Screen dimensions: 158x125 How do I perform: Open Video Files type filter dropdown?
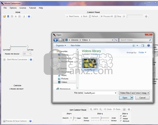(134, 93)
